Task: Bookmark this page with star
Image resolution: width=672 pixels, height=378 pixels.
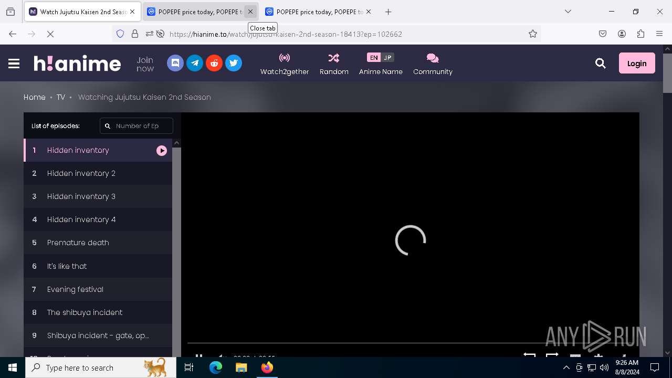Action: point(533,34)
